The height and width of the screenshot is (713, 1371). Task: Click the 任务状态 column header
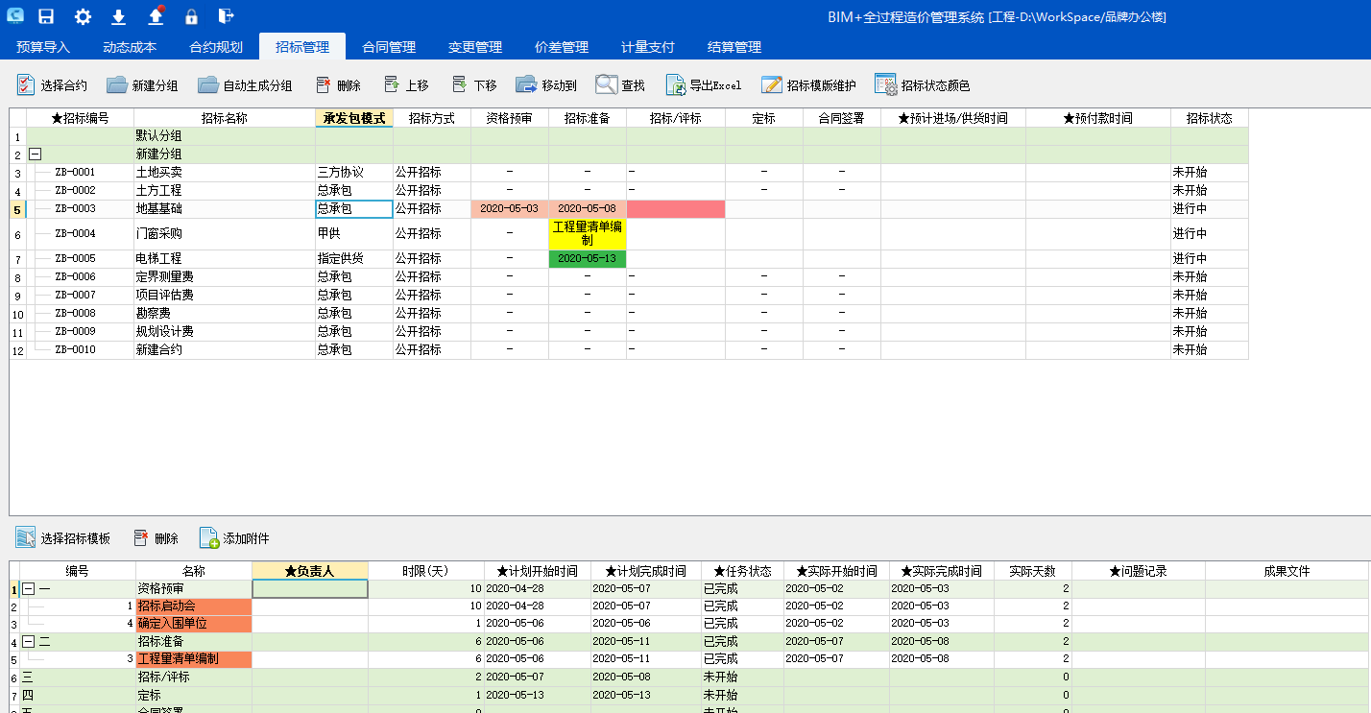[x=742, y=571]
